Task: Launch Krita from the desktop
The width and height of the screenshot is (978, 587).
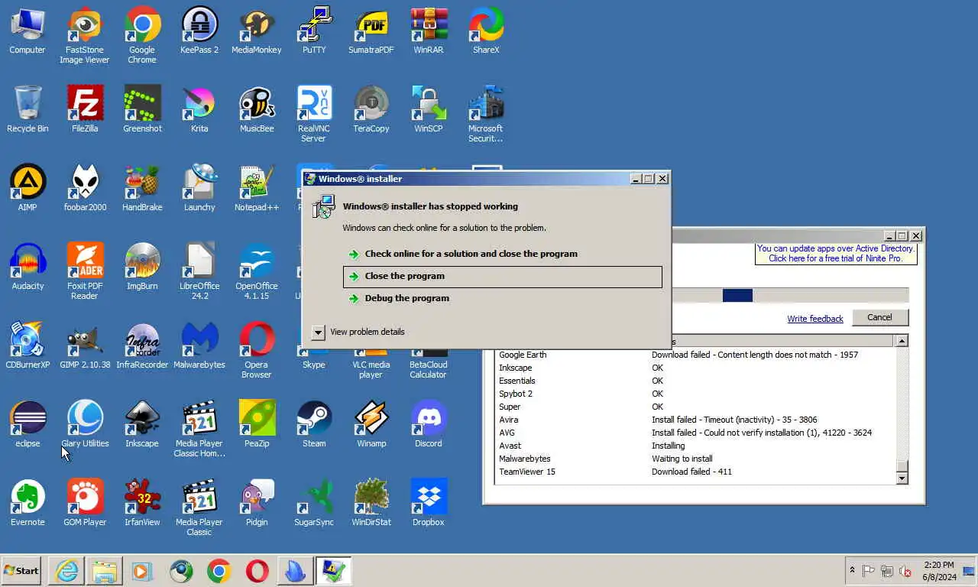Action: tap(199, 109)
